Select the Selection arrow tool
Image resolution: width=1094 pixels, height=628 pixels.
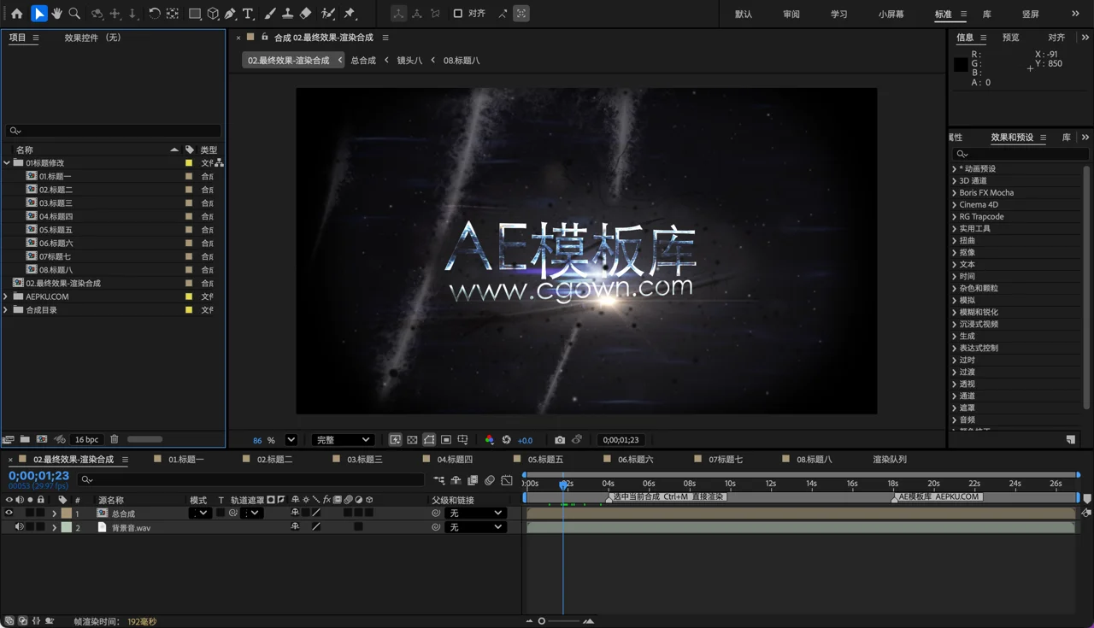[x=39, y=14]
